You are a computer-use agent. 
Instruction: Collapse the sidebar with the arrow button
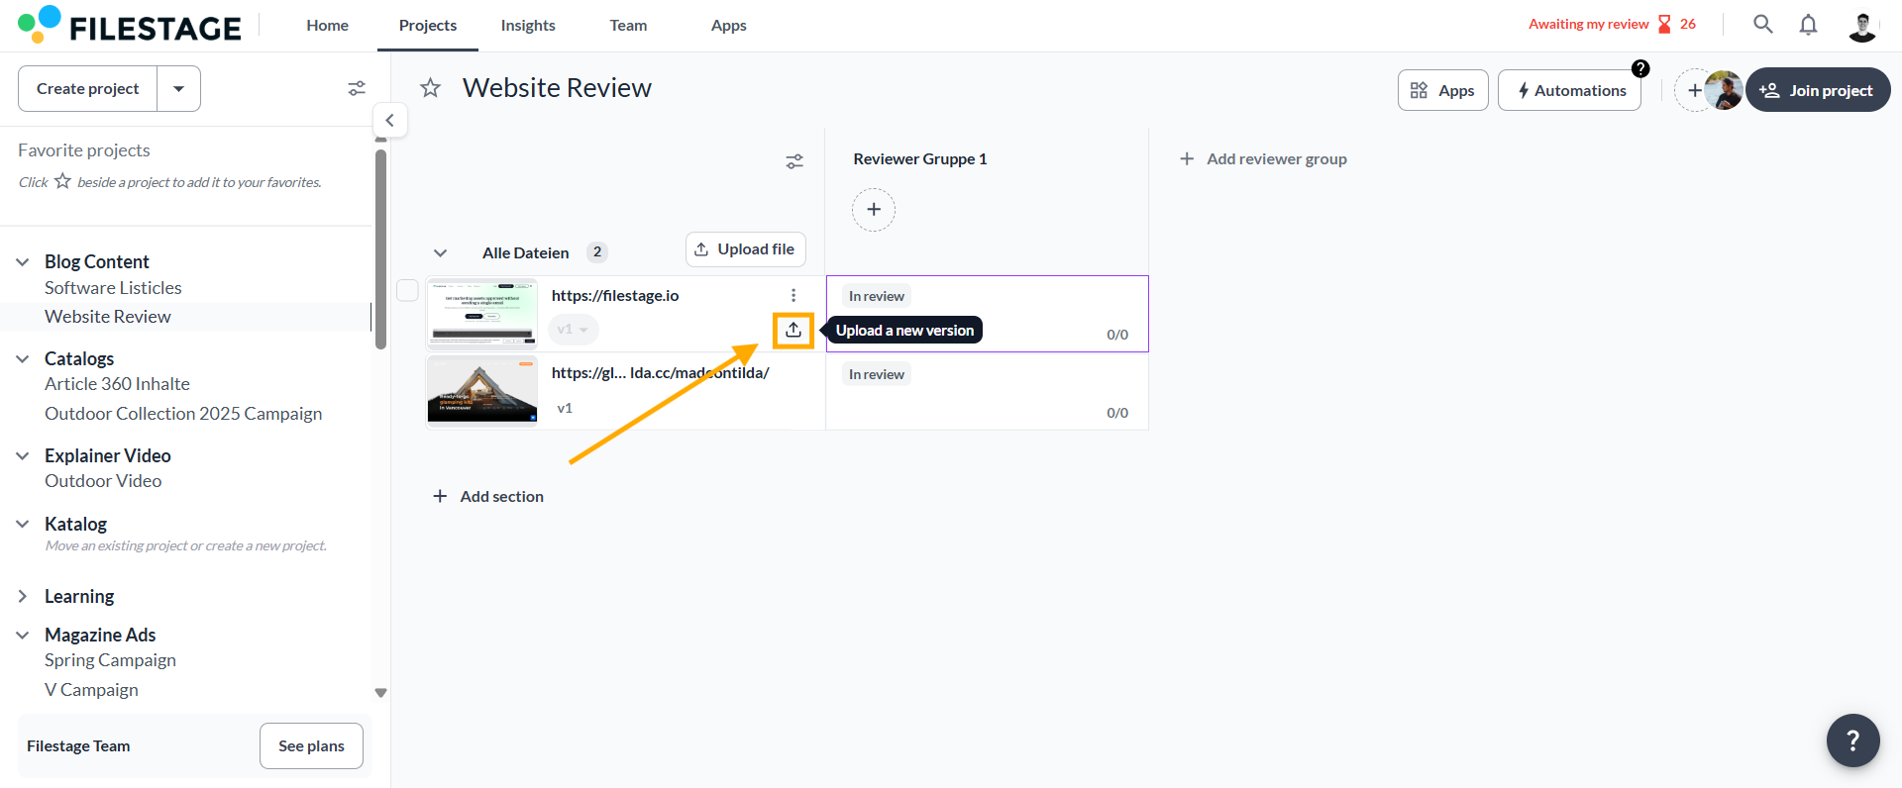pos(390,120)
